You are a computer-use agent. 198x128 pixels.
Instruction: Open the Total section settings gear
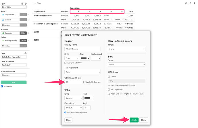pyautogui.click(x=26, y=53)
